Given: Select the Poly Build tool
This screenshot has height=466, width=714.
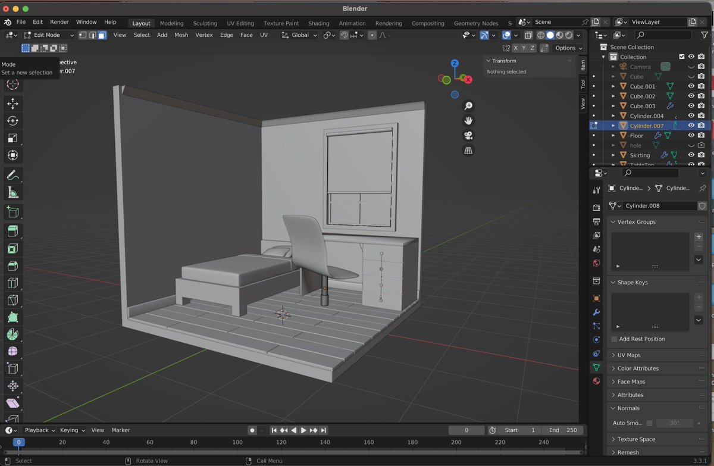Looking at the screenshot, I should 12,317.
